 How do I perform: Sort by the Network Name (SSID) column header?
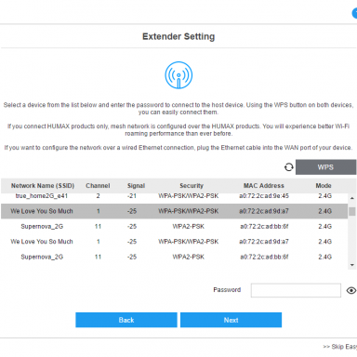pyautogui.click(x=43, y=186)
